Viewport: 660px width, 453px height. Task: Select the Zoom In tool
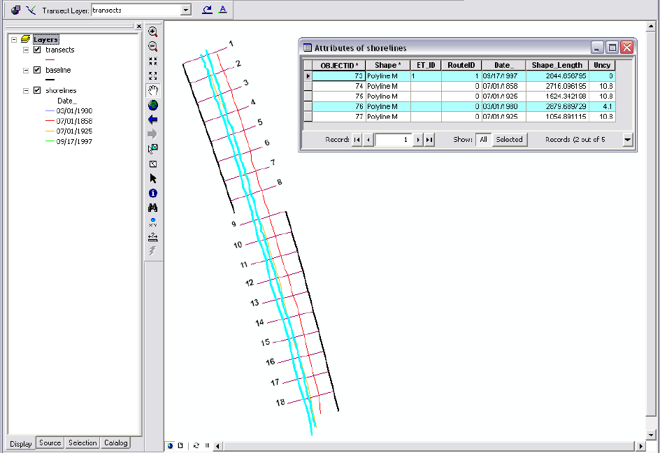click(153, 31)
